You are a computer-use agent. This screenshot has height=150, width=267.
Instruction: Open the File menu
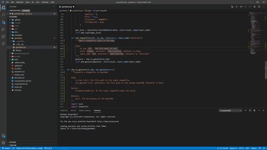[8, 2]
